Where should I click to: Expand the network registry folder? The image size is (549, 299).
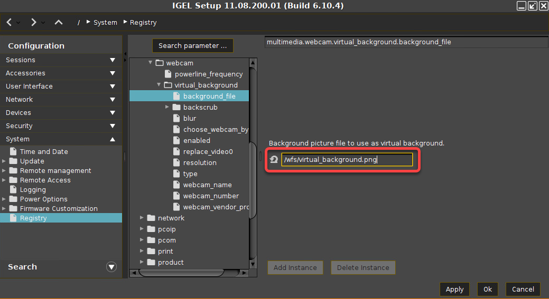142,218
